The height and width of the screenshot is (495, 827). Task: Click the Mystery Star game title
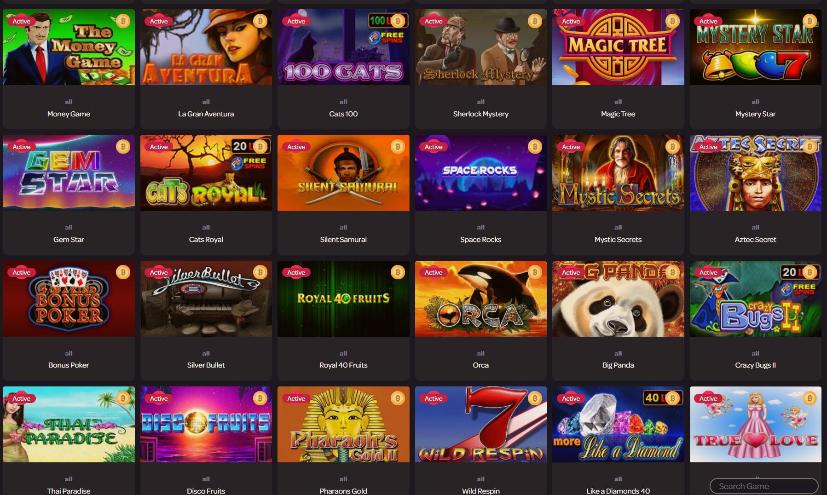click(x=755, y=114)
